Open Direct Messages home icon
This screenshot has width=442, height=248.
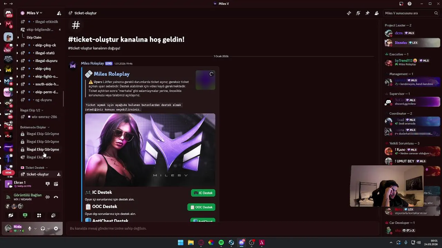[x=8, y=14]
